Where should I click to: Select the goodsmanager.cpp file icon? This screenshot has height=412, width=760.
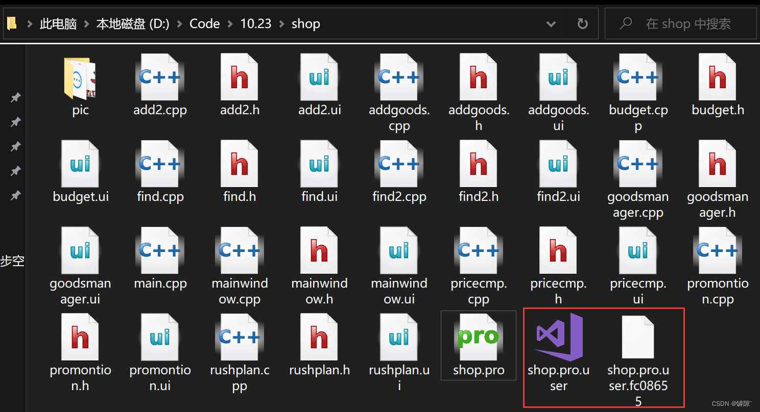[638, 164]
